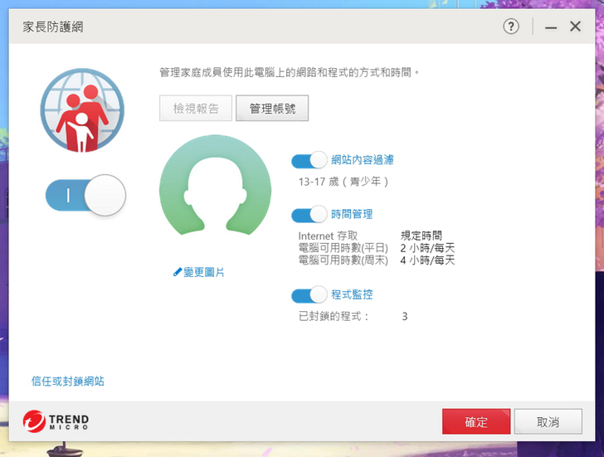Image resolution: width=604 pixels, height=457 pixels.
Task: Switch off the 程式監控 toggle
Action: pos(309,295)
